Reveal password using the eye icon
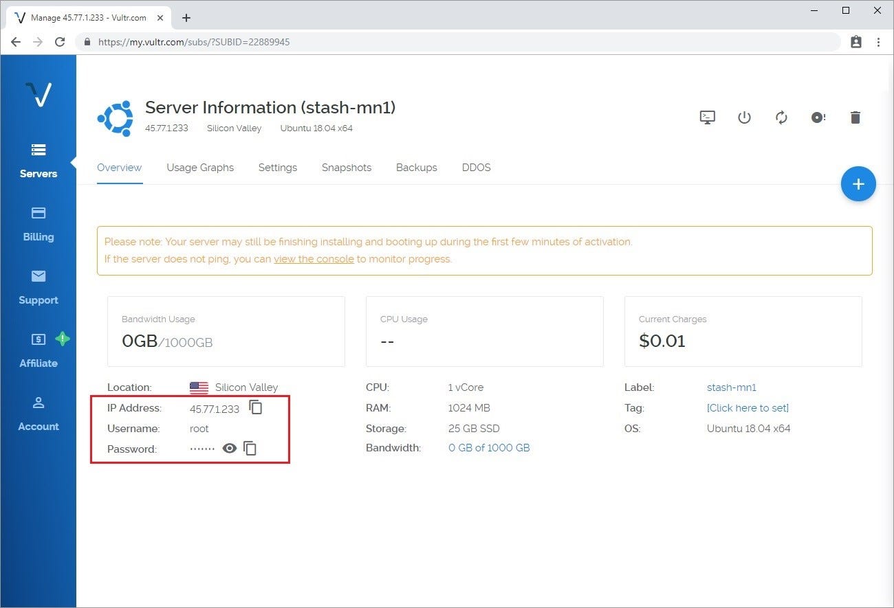Screen dimensions: 894x608 coord(230,449)
